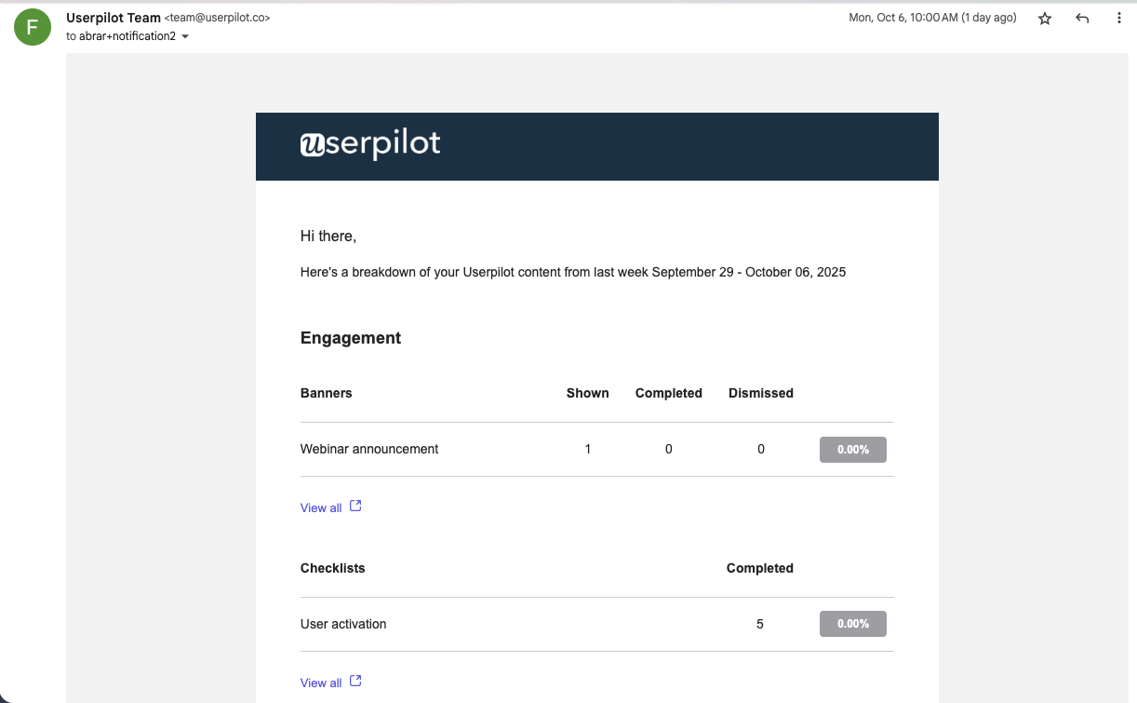Reply to the email with arrow icon
The height and width of the screenshot is (703, 1137).
(x=1082, y=19)
